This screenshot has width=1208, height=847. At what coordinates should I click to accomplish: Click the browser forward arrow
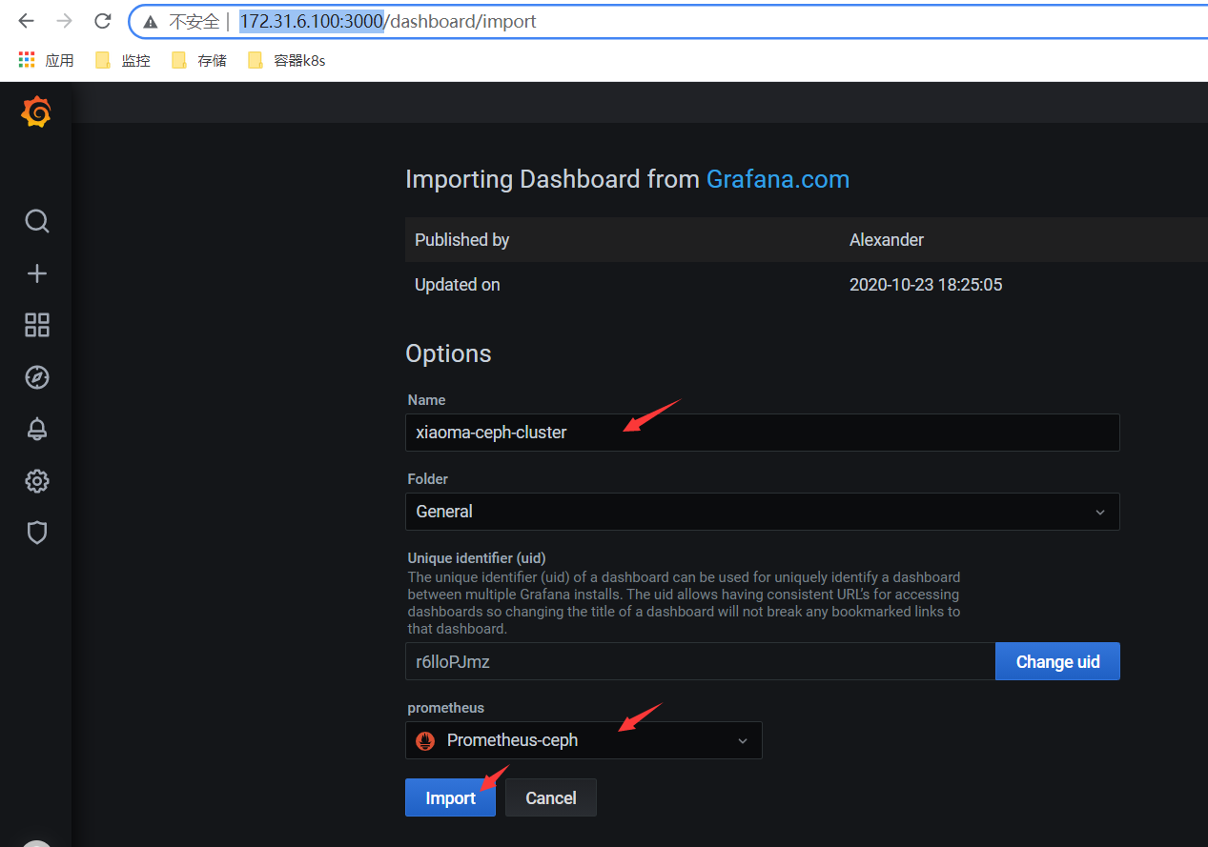click(64, 21)
